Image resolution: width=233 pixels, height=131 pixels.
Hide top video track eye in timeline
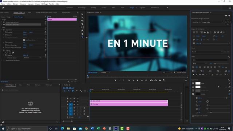(x=78, y=98)
